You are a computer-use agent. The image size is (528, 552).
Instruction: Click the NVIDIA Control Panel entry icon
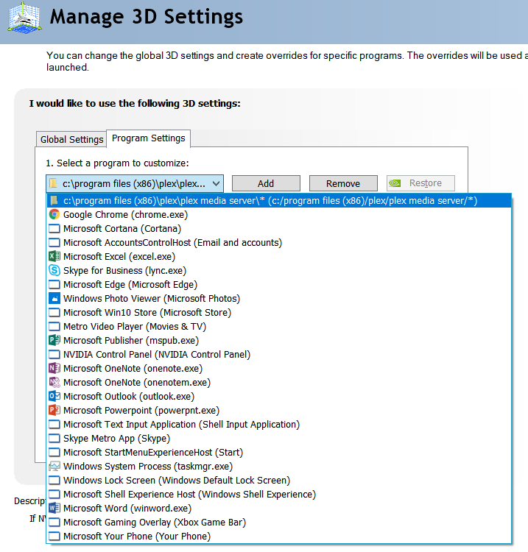[x=54, y=354]
